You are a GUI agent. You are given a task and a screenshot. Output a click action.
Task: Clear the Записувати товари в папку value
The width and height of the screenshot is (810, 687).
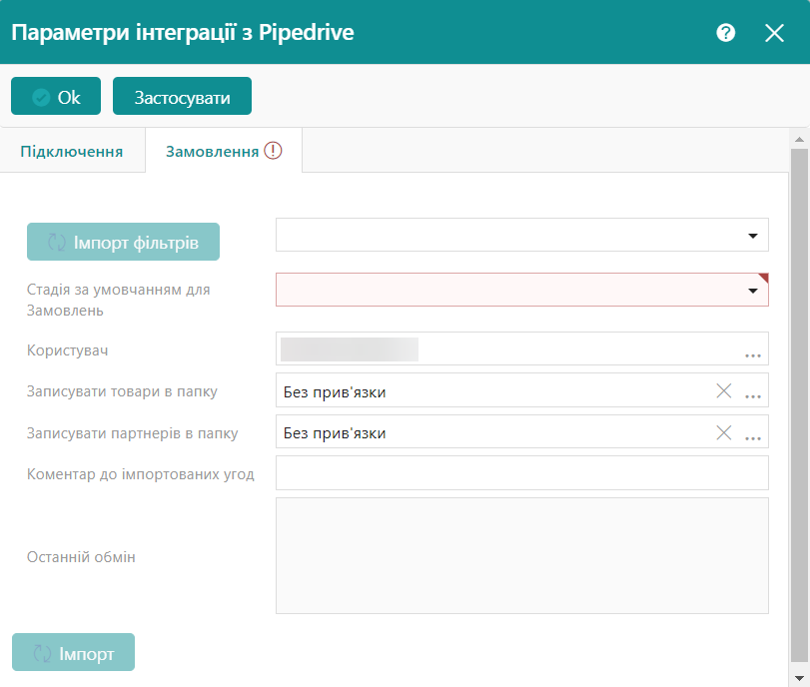pos(724,391)
